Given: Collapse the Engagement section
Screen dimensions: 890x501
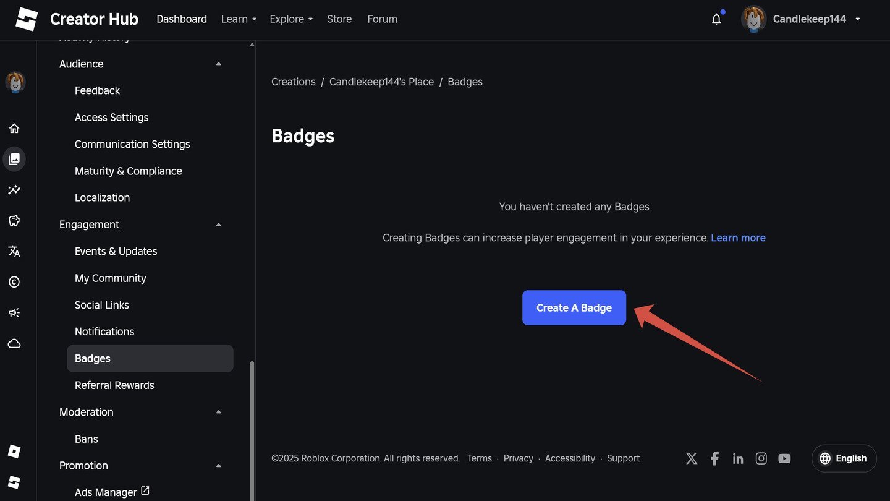Looking at the screenshot, I should tap(218, 225).
